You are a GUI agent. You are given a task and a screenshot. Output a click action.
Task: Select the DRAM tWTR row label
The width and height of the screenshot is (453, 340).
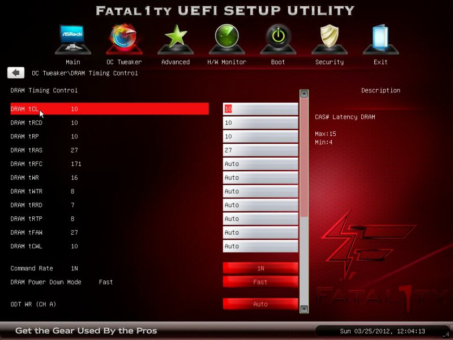click(26, 192)
